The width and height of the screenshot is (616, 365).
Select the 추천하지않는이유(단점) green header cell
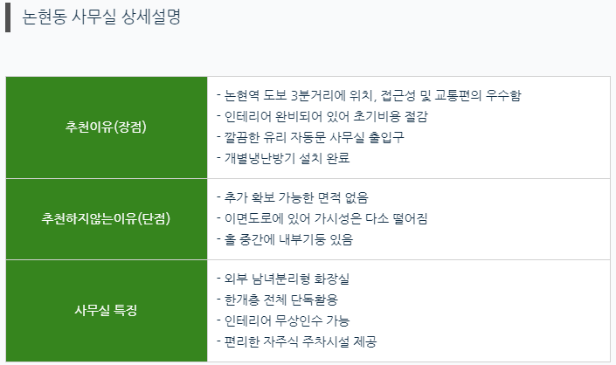click(x=107, y=219)
